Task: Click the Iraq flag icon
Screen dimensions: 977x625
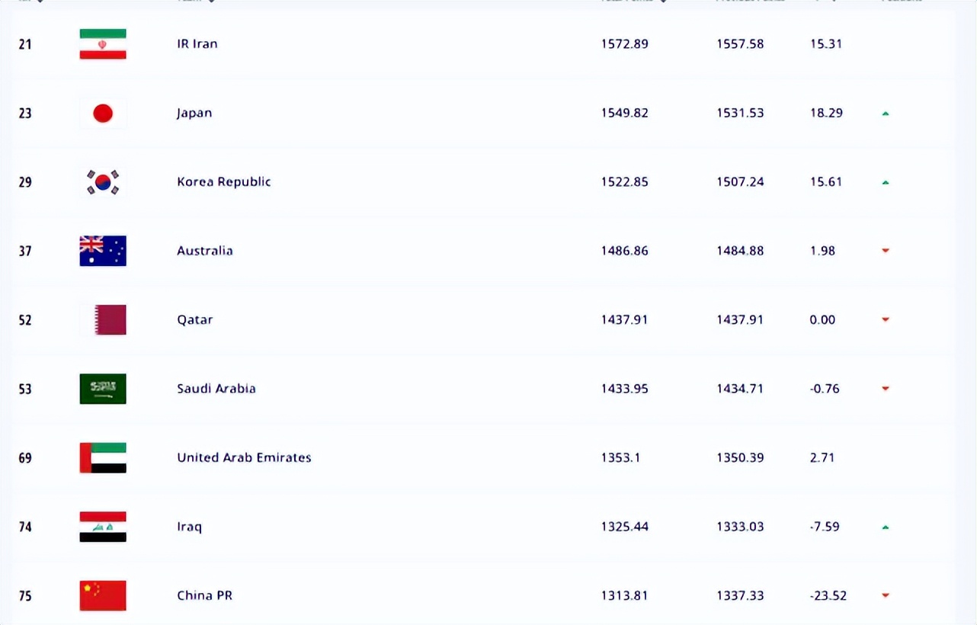Action: click(103, 527)
